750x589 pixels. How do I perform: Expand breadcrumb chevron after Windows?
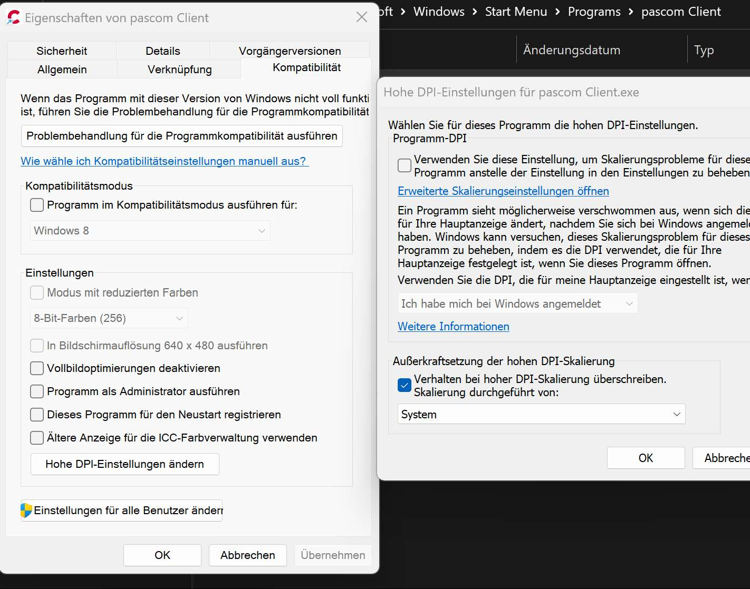pos(475,12)
